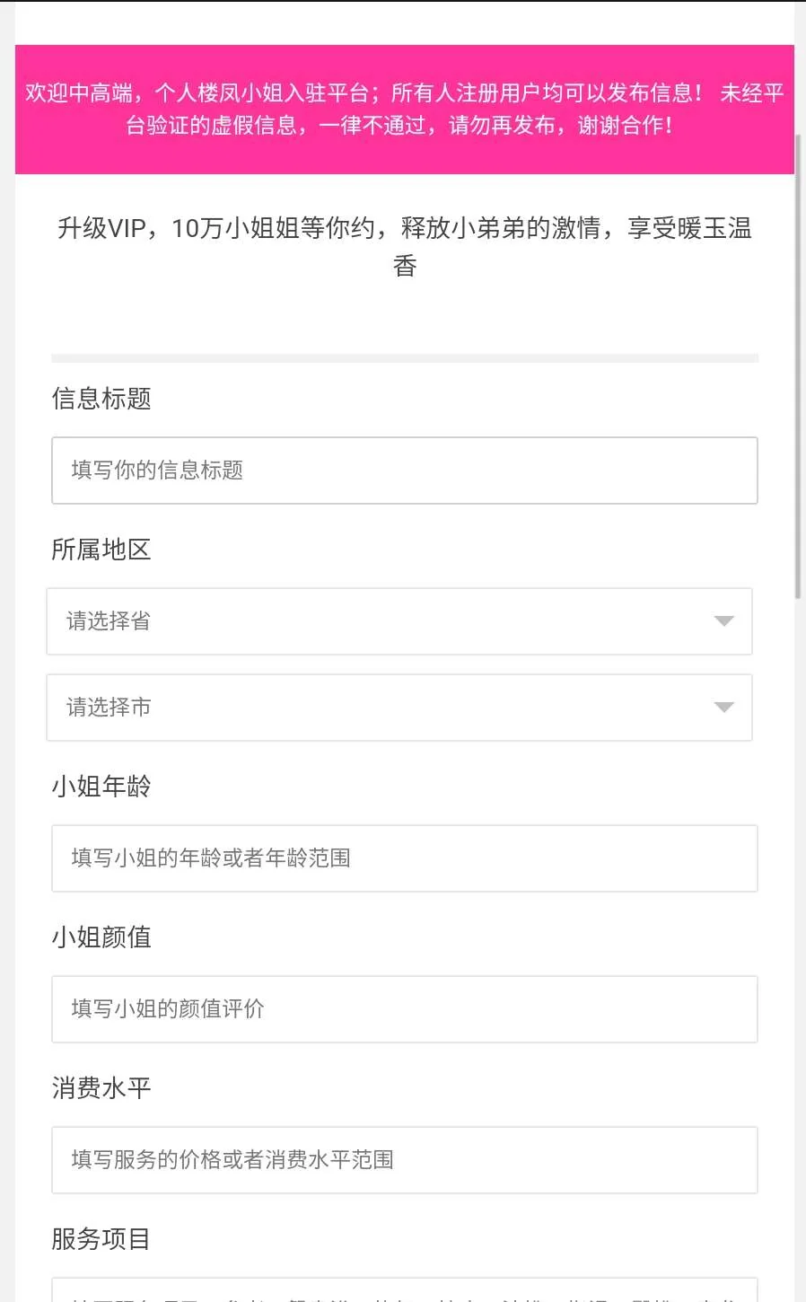Click the 信息标题 title input field
806x1302 pixels.
coord(404,471)
